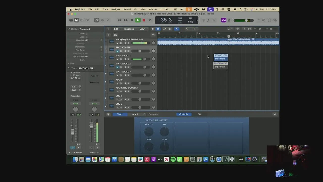The image size is (323, 182).
Task: Open the Mixer faders icon
Action: [x=102, y=20]
